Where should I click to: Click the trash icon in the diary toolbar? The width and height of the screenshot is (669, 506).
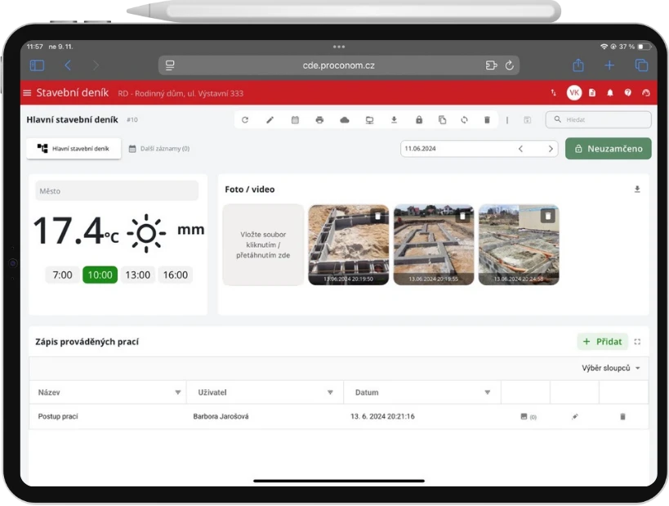[487, 120]
